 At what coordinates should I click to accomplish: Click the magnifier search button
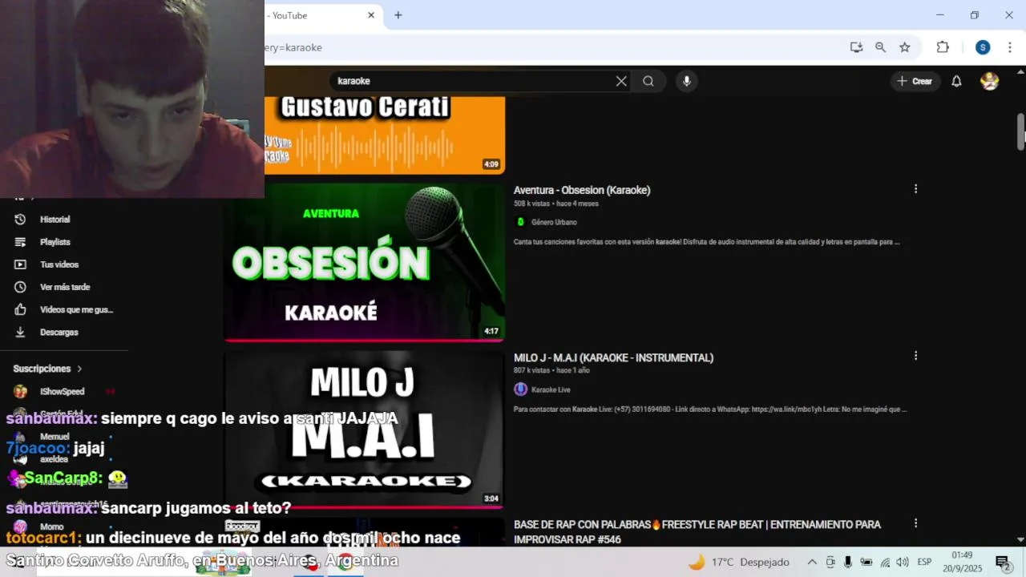tap(648, 81)
